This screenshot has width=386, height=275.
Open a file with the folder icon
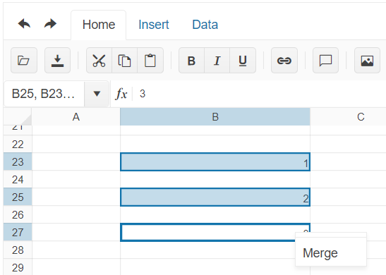click(x=24, y=61)
